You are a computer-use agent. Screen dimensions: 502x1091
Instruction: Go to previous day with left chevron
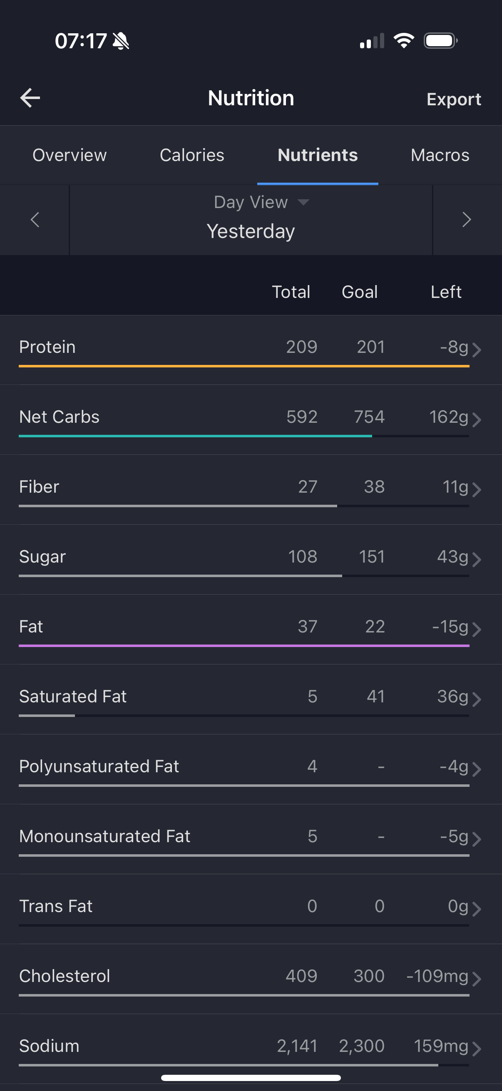[35, 220]
